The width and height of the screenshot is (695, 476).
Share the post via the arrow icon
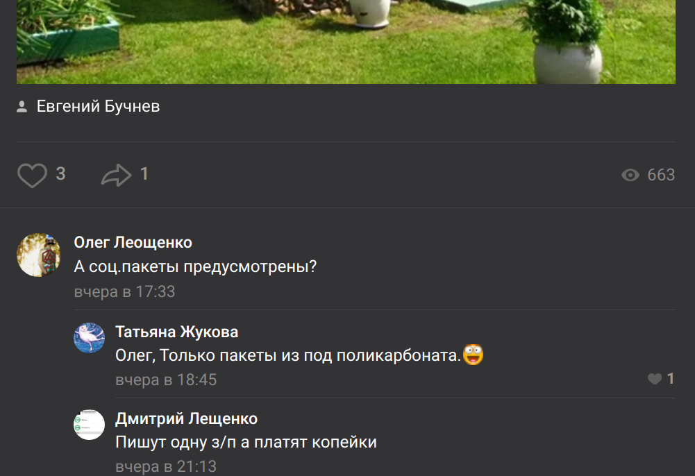click(x=116, y=175)
